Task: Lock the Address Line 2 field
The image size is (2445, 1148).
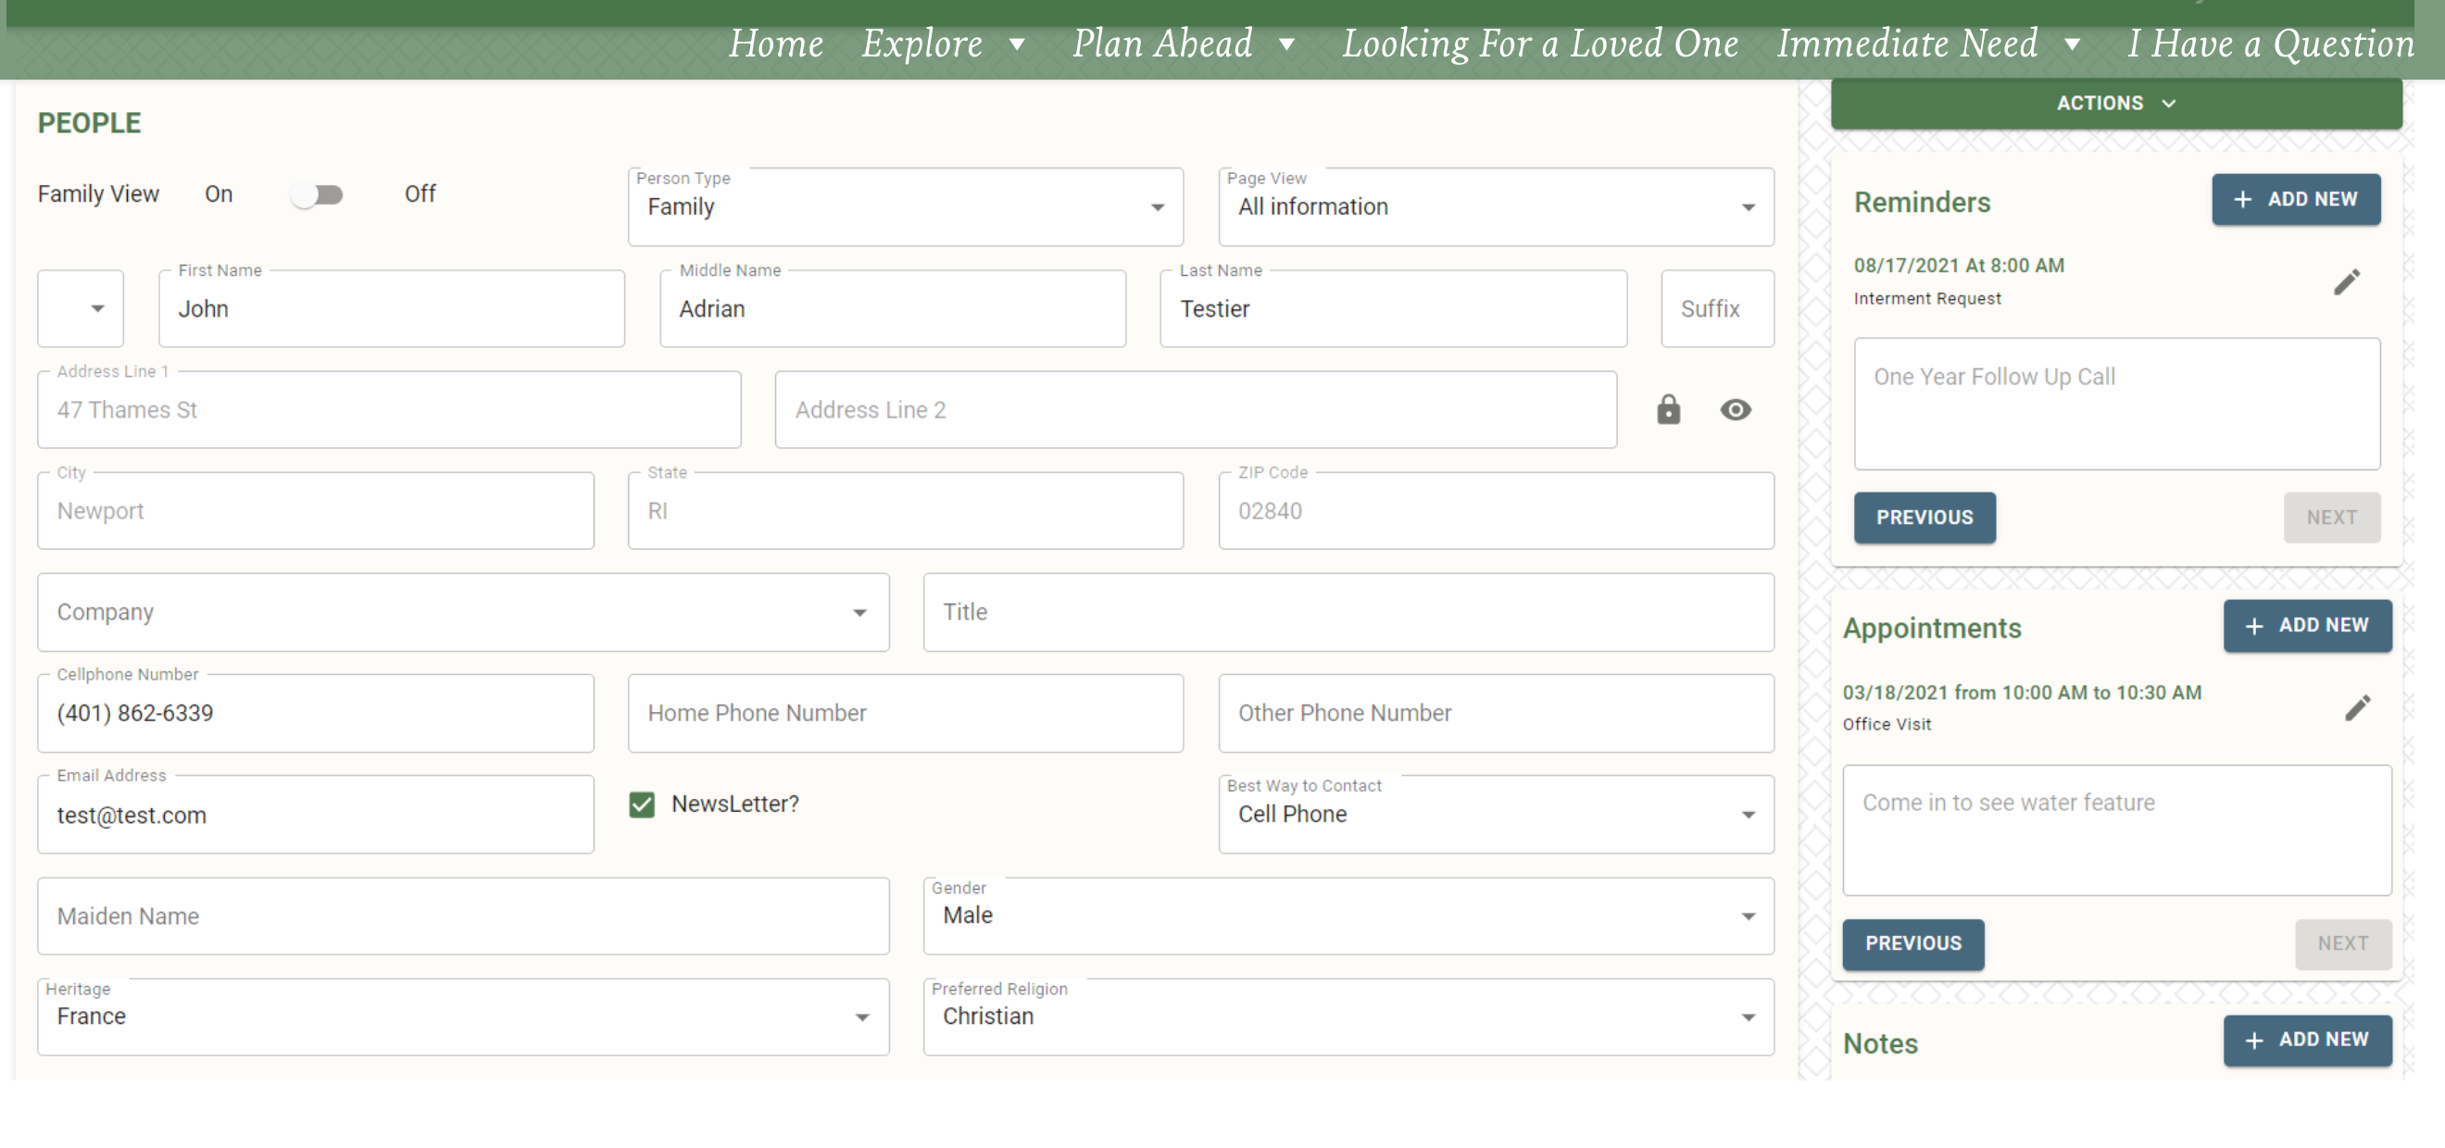Action: 1669,410
